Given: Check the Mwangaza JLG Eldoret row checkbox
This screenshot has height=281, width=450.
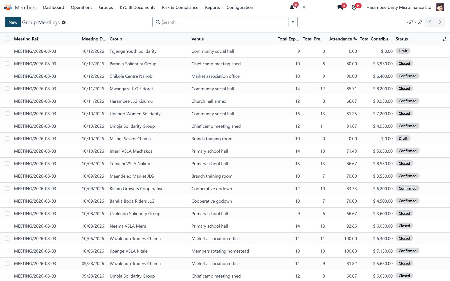Looking at the screenshot, I should click(x=7, y=89).
